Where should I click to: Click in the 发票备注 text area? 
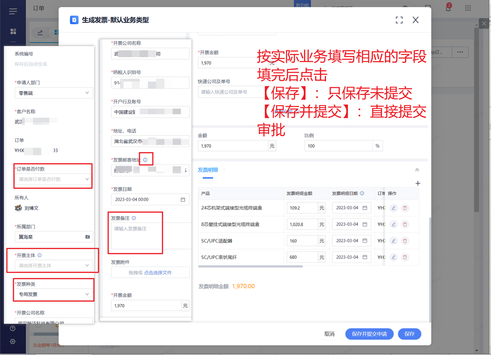coord(151,236)
